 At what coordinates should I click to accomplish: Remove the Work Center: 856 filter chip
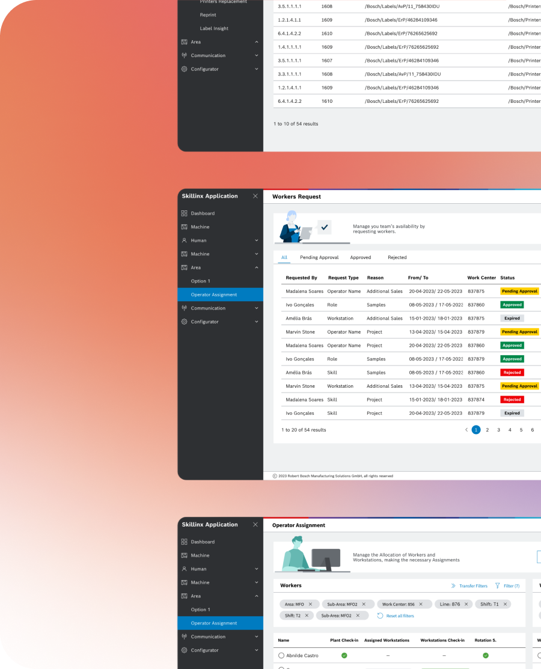[x=421, y=604]
